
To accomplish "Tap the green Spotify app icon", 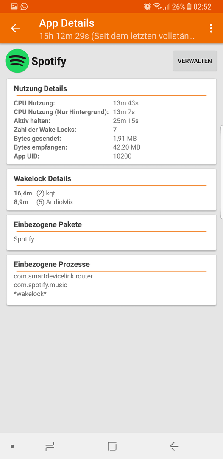I will tap(17, 61).
